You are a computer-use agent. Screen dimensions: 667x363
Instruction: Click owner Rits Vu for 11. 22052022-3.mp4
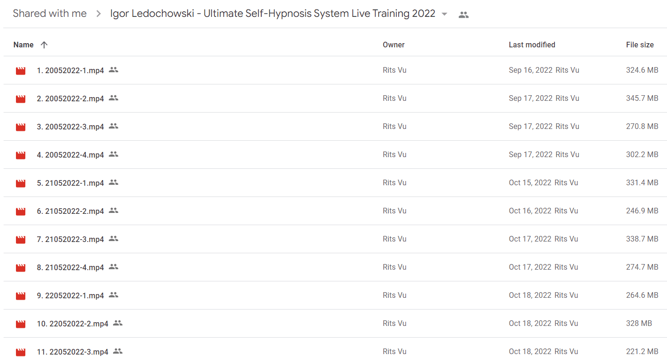(394, 352)
